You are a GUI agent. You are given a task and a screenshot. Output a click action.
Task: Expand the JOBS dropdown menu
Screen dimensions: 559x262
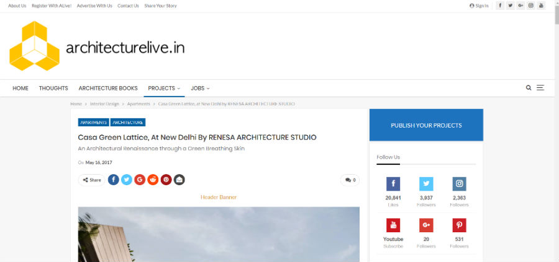point(200,88)
